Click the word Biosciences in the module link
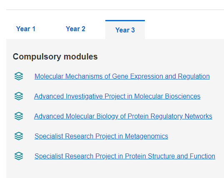This screenshot has width=224, height=178. 183,96
